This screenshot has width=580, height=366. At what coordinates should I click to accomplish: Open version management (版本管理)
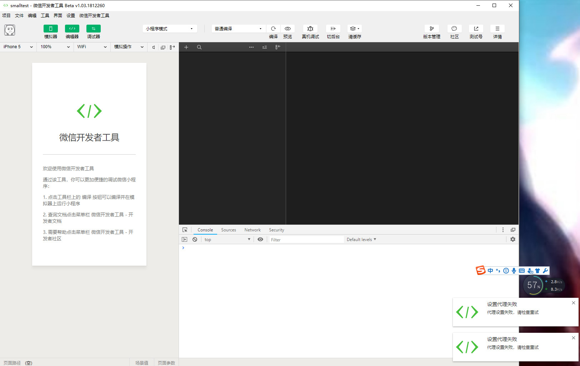pyautogui.click(x=431, y=29)
